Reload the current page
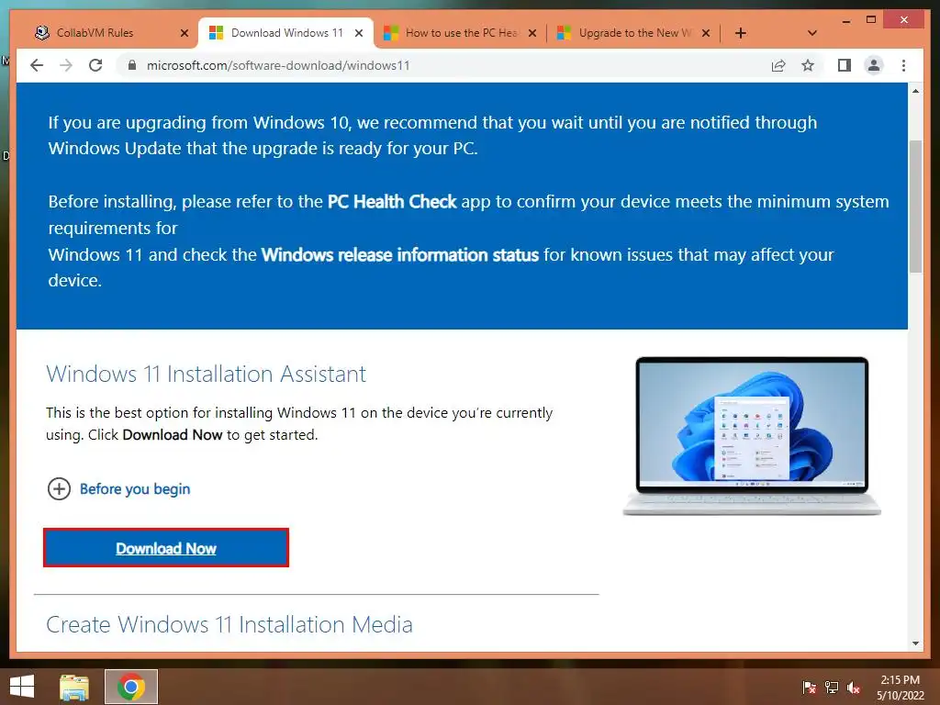Viewport: 940px width, 705px height. [x=95, y=65]
